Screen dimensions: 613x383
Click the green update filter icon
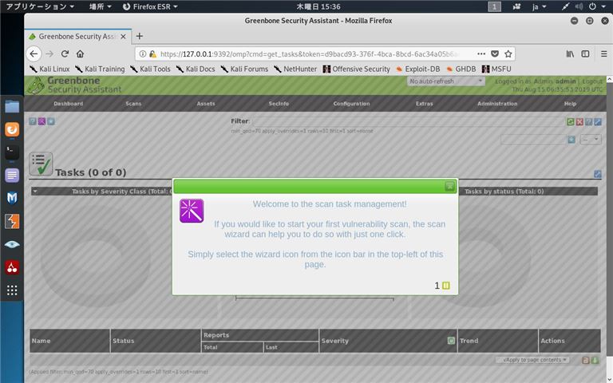pyautogui.click(x=571, y=122)
